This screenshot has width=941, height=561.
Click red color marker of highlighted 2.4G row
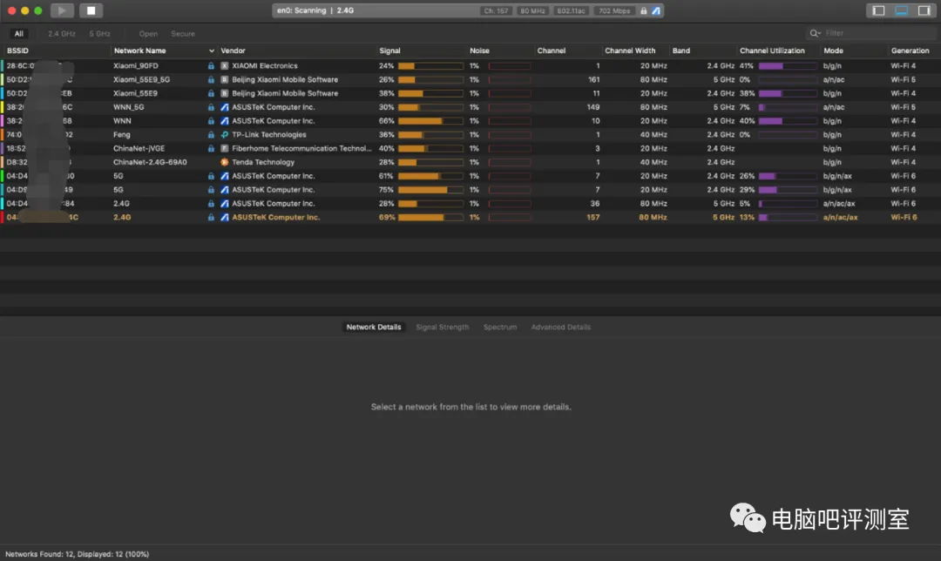(2, 218)
